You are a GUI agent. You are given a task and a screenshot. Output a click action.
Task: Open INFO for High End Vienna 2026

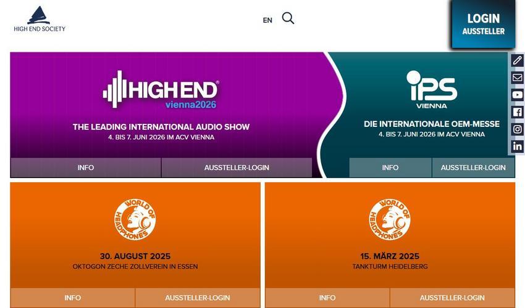(86, 168)
